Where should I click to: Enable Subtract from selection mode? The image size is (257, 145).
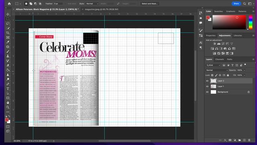click(35, 4)
